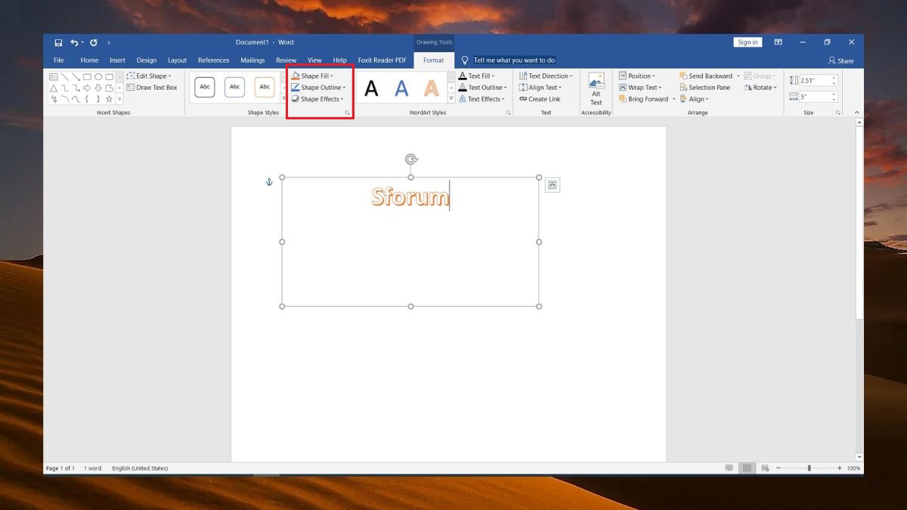The height and width of the screenshot is (510, 907).
Task: Open the Text Fill dropdown
Action: coord(476,76)
